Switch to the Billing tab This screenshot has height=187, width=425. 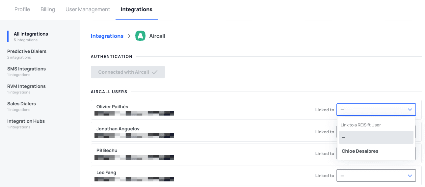coord(48,9)
